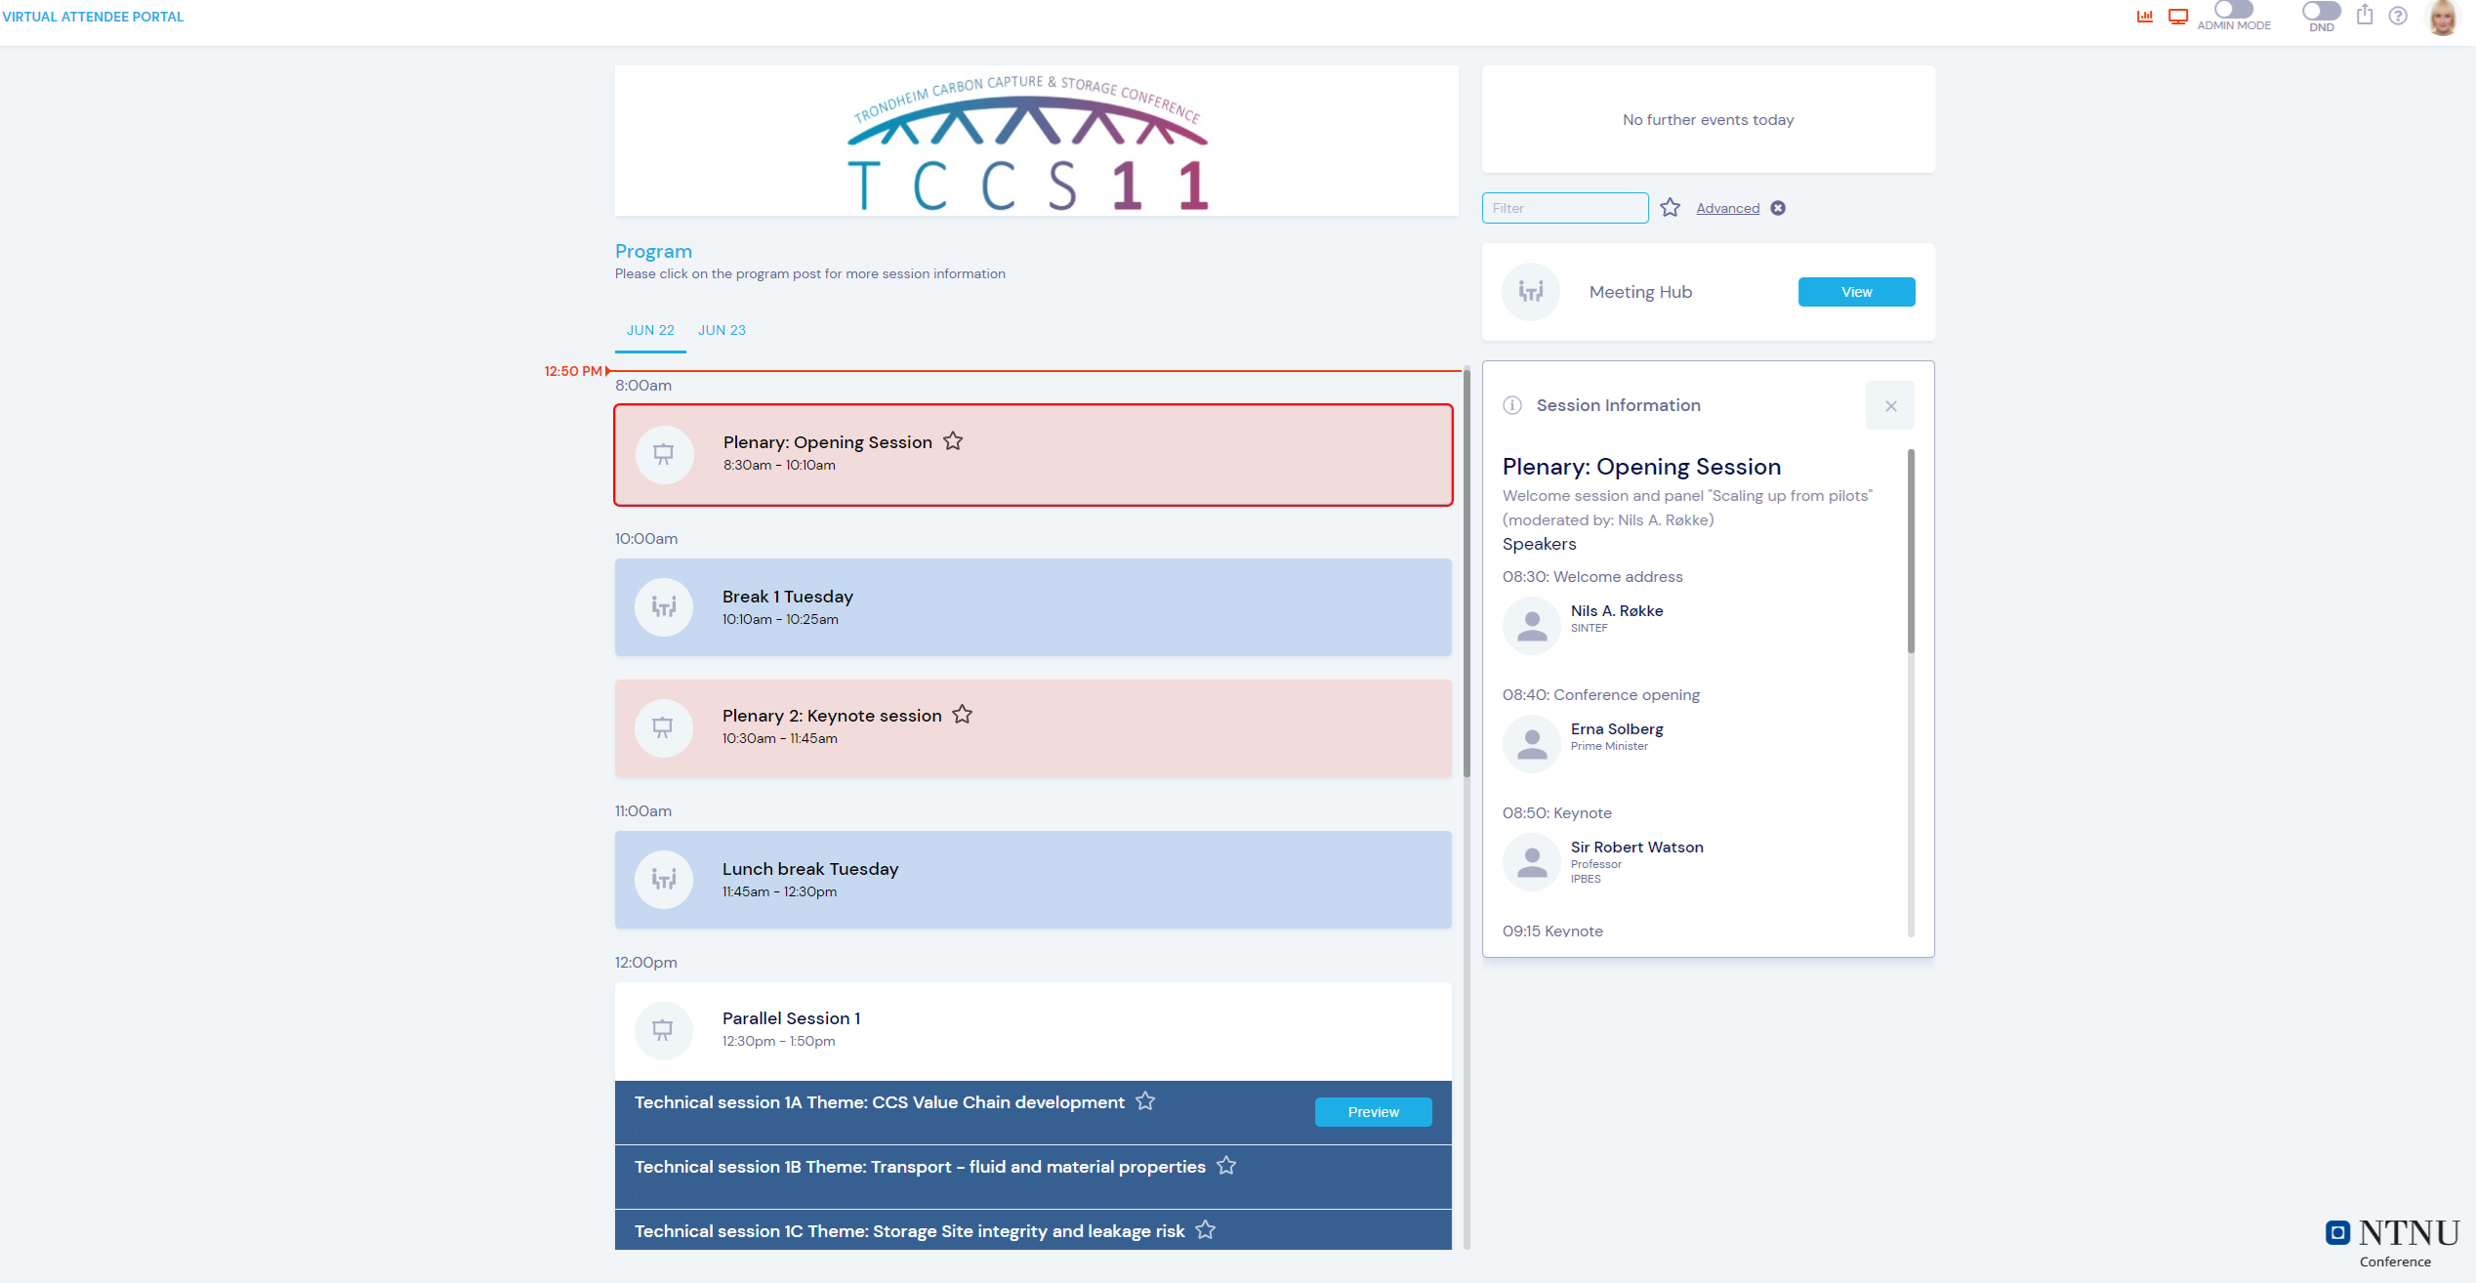
Task: Star the Plenary 2: Keynote session
Action: click(963, 715)
